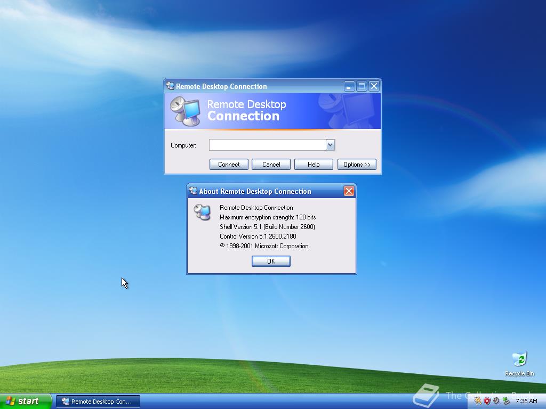Click the gray round tray icon
Screen dimensions: 546x409
(x=496, y=401)
